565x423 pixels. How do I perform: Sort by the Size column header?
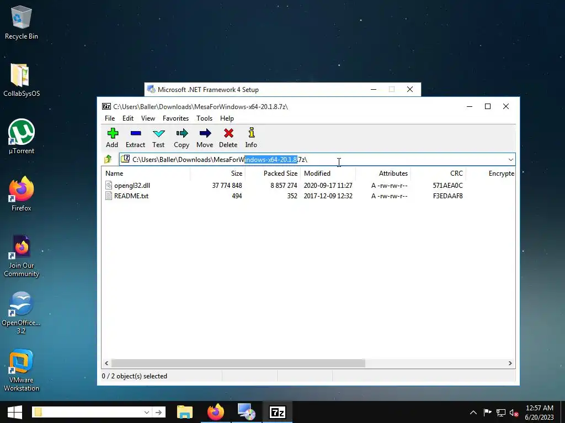click(x=217, y=173)
